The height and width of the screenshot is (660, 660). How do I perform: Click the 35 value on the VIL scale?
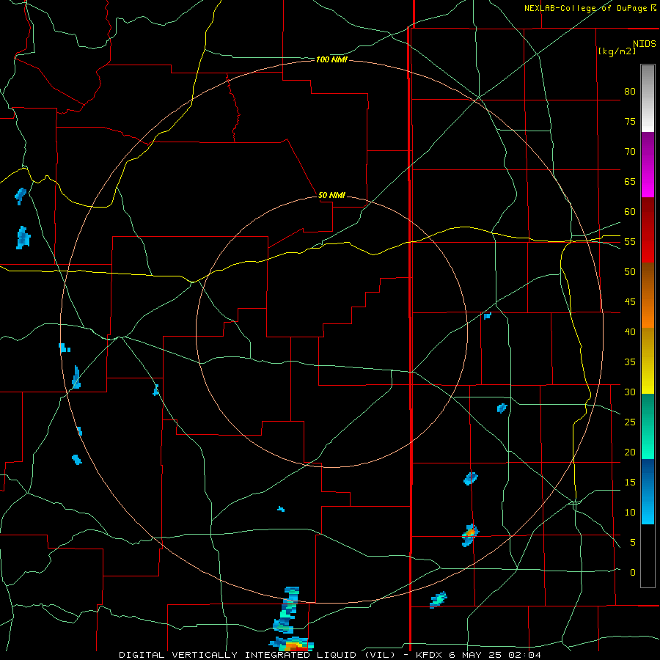point(630,362)
